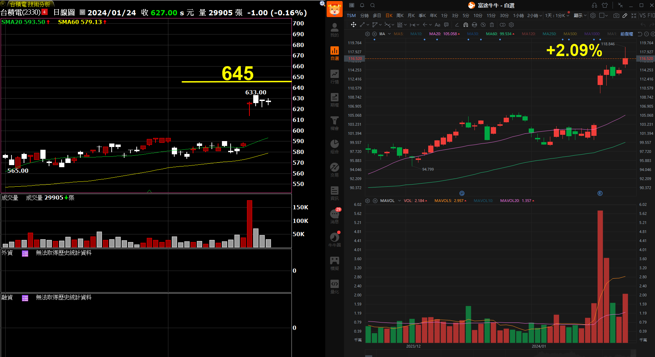Screen dimensions: 655x357
Task: Toggle linked-circles continuous drawing mode
Action: pyautogui.click(x=502, y=25)
